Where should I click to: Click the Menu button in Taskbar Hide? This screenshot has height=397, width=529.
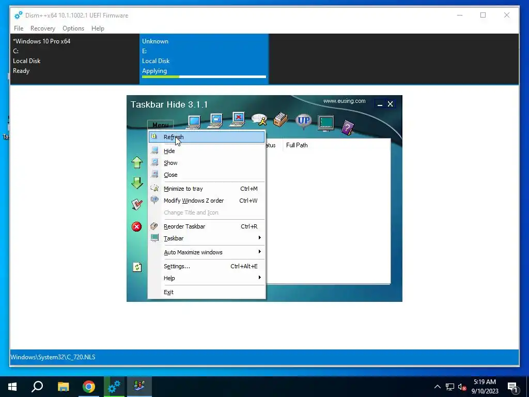[160, 125]
